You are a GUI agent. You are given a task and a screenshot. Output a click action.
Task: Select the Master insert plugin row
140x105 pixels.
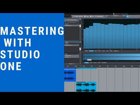click(72, 45)
